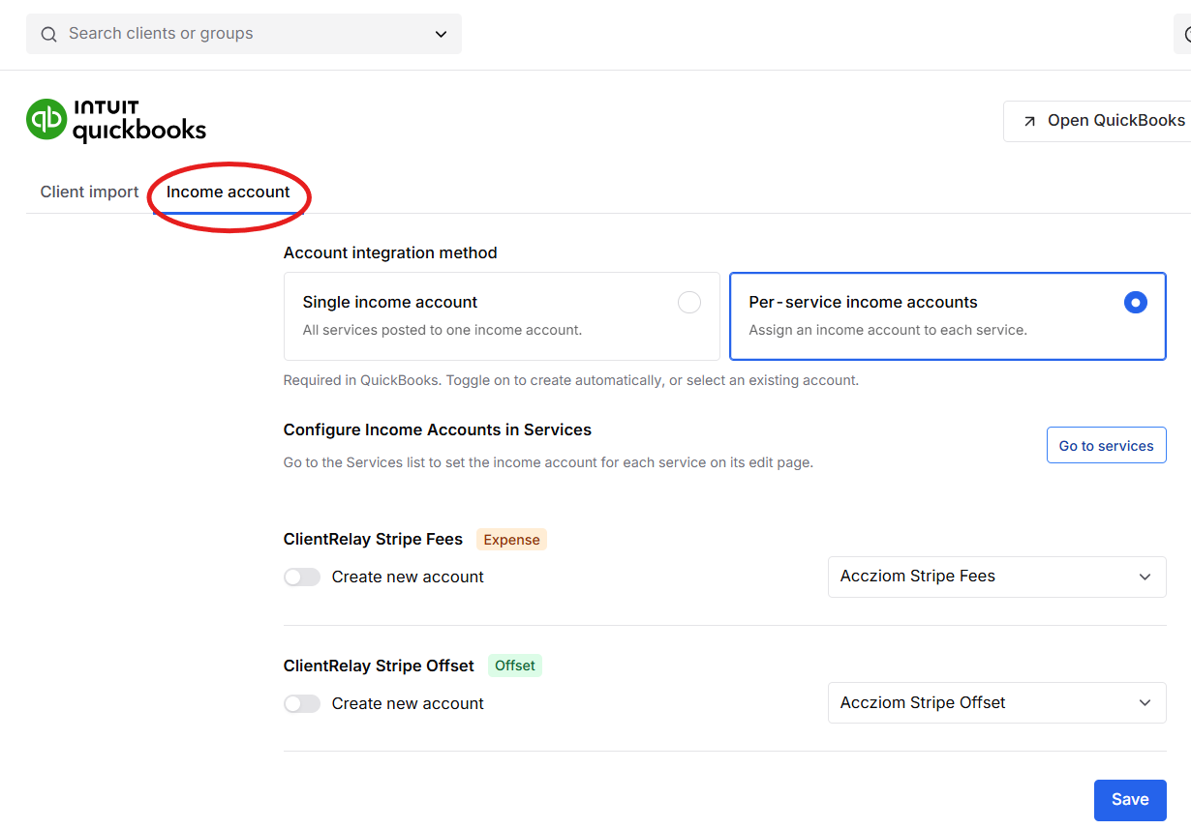Click the 'Required in QuickBooks' helper text

[x=571, y=380]
